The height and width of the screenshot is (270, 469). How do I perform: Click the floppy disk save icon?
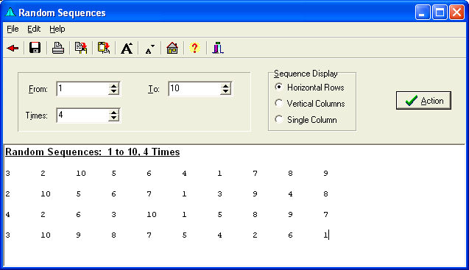35,48
